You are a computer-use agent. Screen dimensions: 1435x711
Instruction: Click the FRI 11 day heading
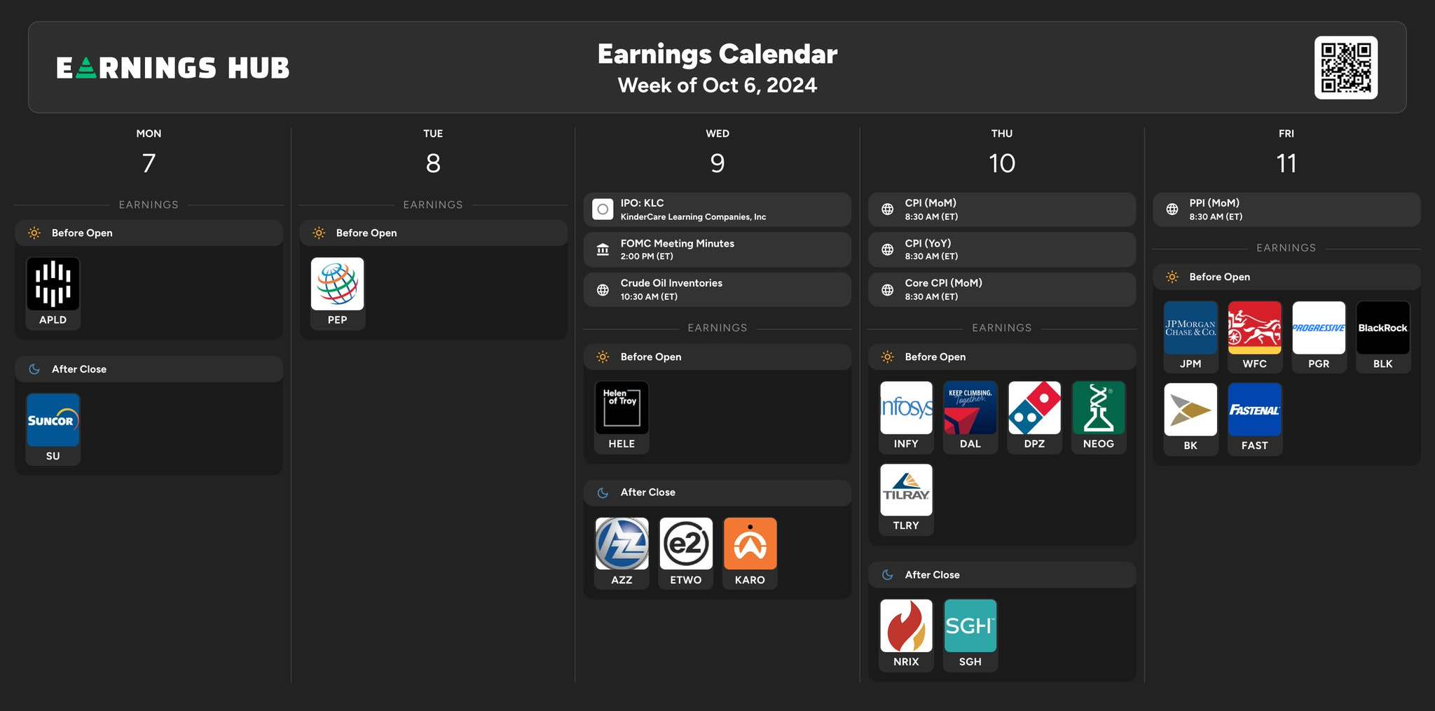point(1286,153)
